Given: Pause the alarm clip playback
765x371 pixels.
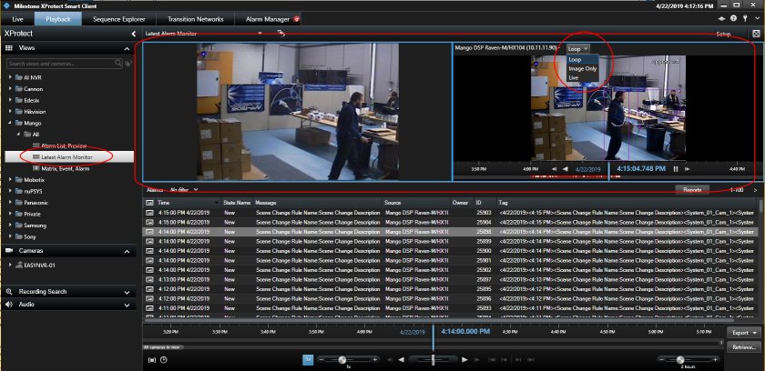Looking at the screenshot, I should (676, 169).
